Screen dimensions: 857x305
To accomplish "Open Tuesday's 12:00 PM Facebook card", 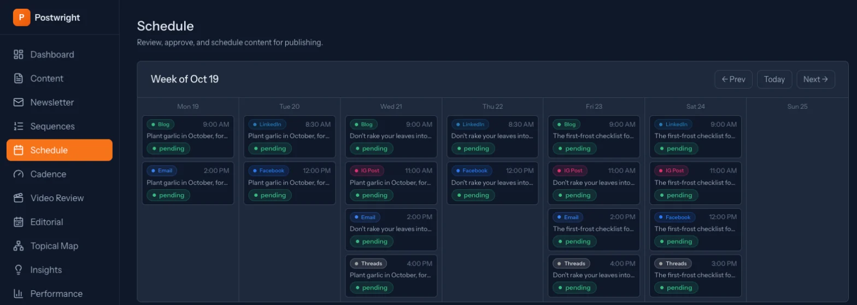I will click(x=290, y=183).
